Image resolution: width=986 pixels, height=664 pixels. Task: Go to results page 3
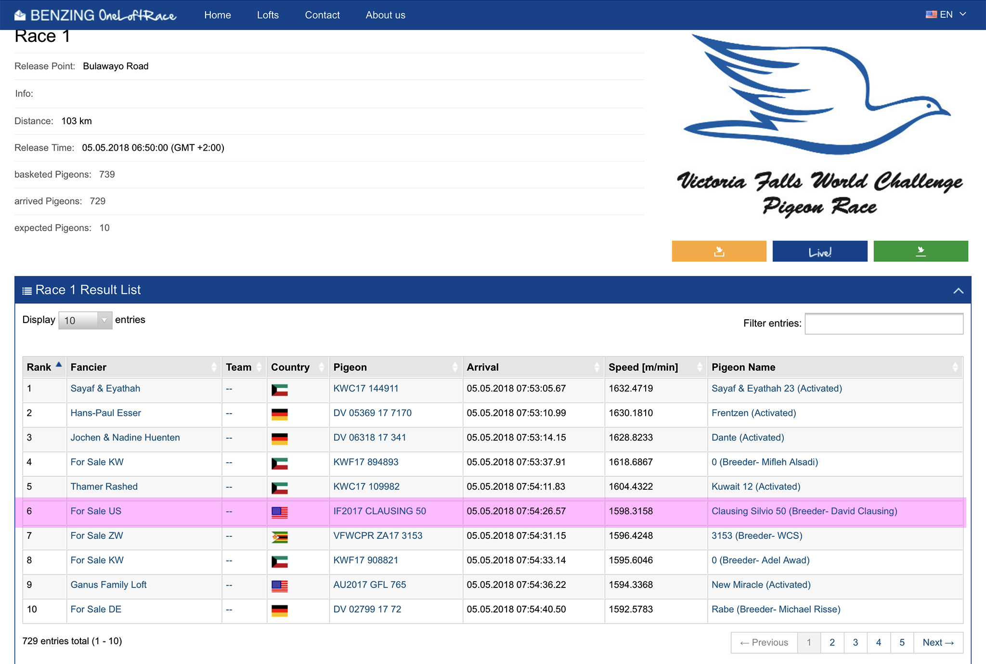pos(855,642)
